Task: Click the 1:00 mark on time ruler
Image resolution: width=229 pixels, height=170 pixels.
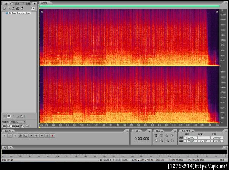Action: (x=82, y=125)
